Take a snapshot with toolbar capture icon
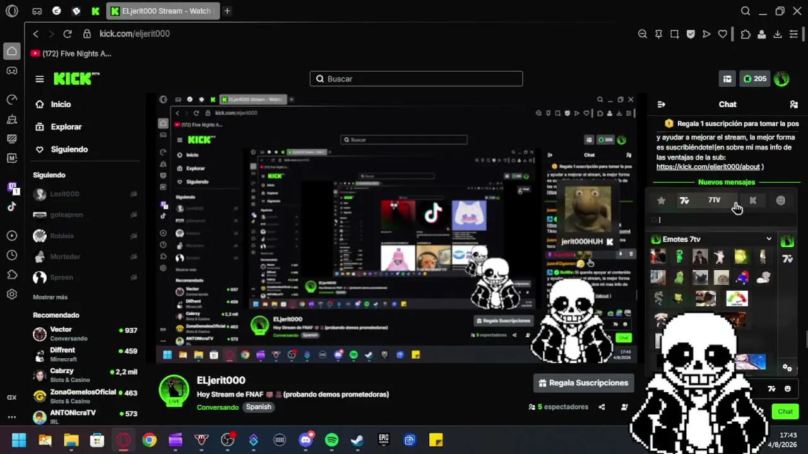Viewport: 808px width, 454px height. (x=675, y=34)
